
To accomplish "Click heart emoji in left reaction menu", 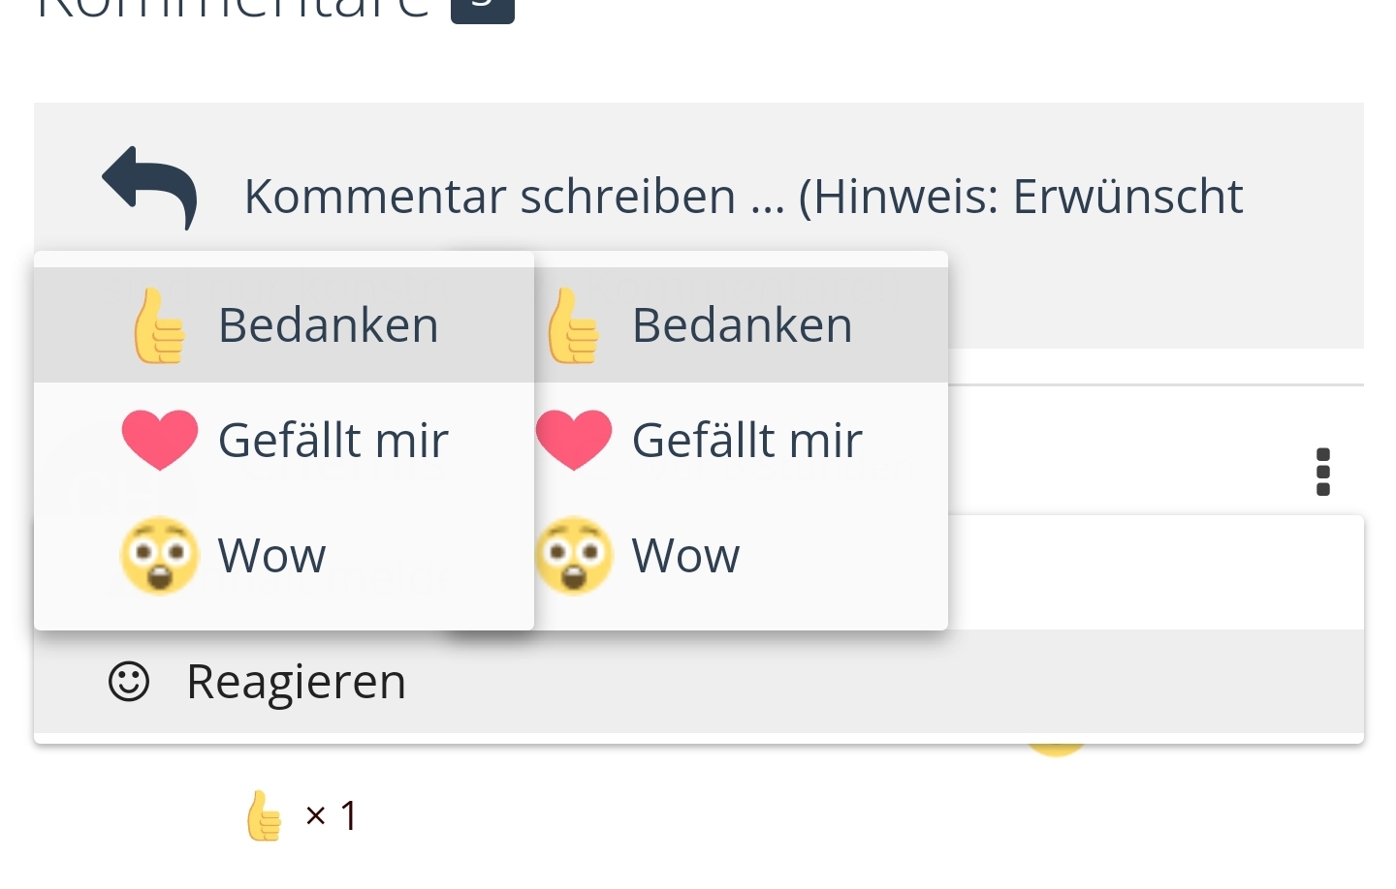I will (160, 440).
